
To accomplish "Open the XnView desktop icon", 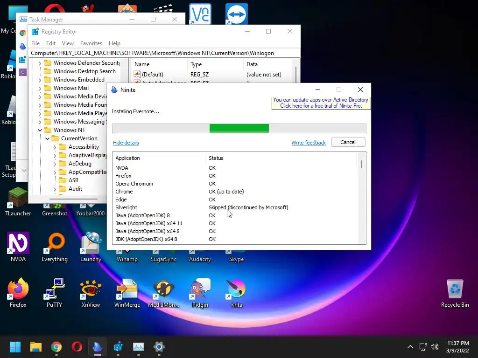I will [91, 292].
